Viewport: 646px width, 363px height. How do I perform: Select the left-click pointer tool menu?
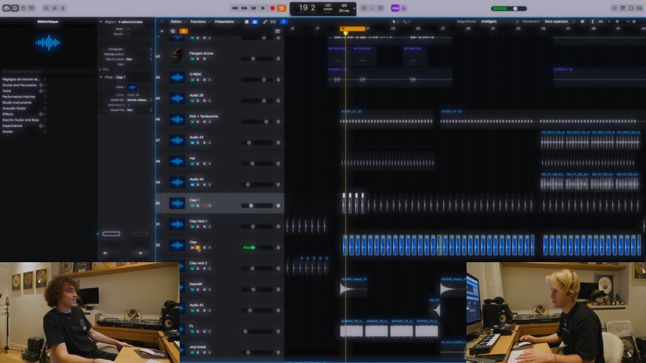pos(395,22)
